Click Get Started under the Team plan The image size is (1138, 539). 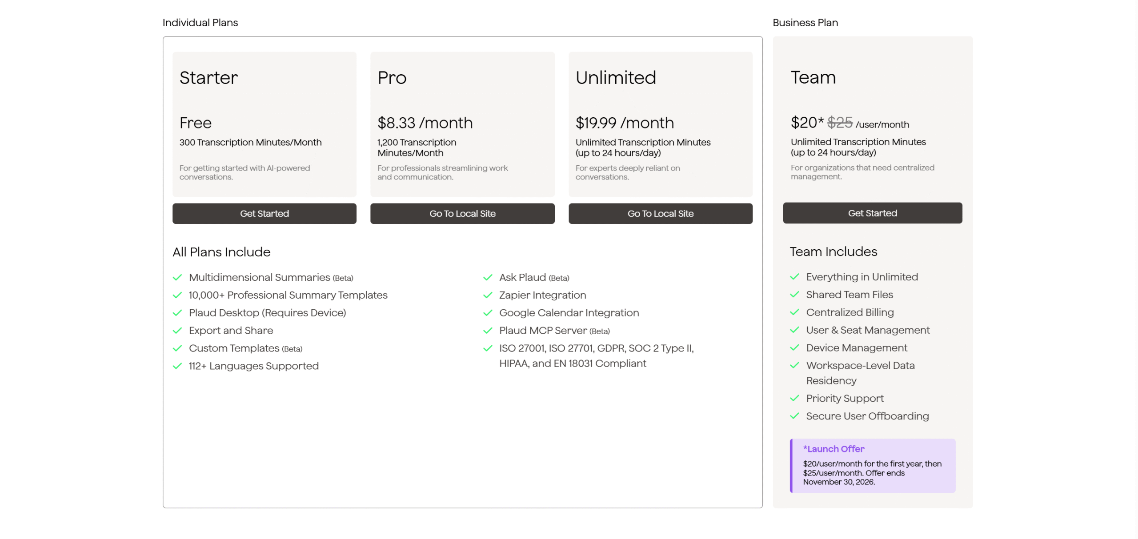pos(872,213)
